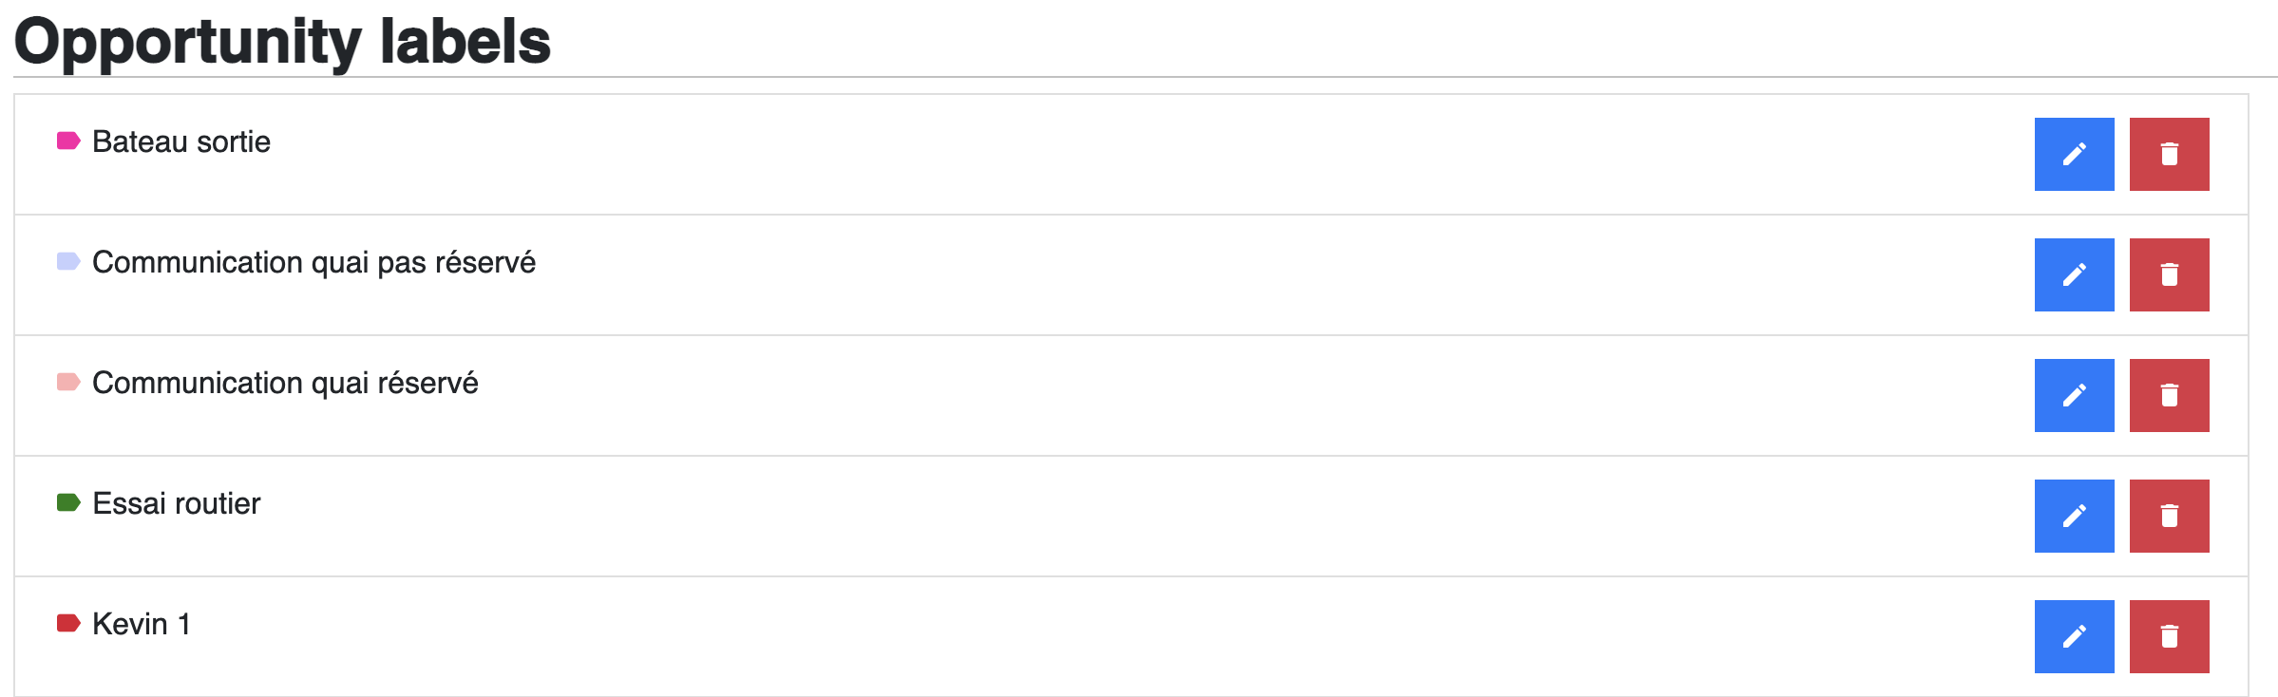Click the red Kevin 1 tag icon

[x=68, y=623]
